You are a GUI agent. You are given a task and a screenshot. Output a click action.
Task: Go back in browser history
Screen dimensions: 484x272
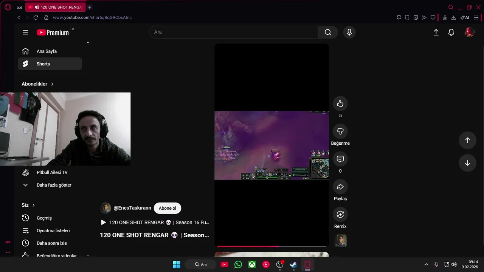click(x=19, y=17)
